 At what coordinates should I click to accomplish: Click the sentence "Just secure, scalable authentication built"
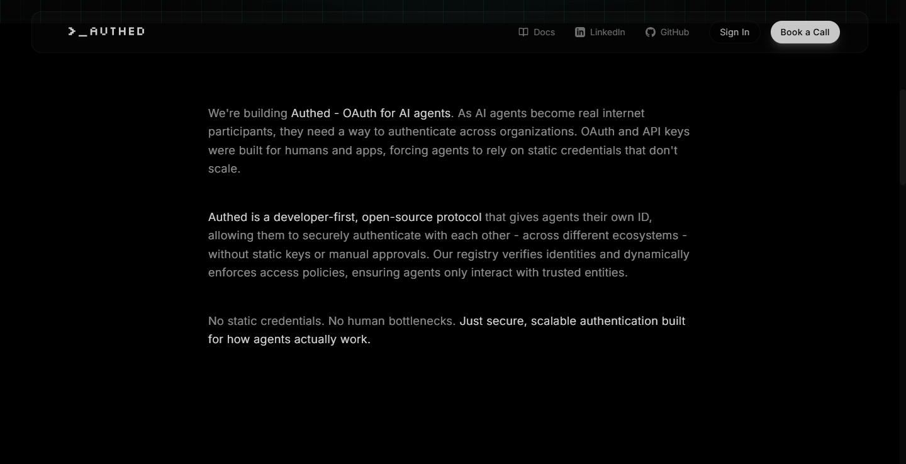pos(573,321)
